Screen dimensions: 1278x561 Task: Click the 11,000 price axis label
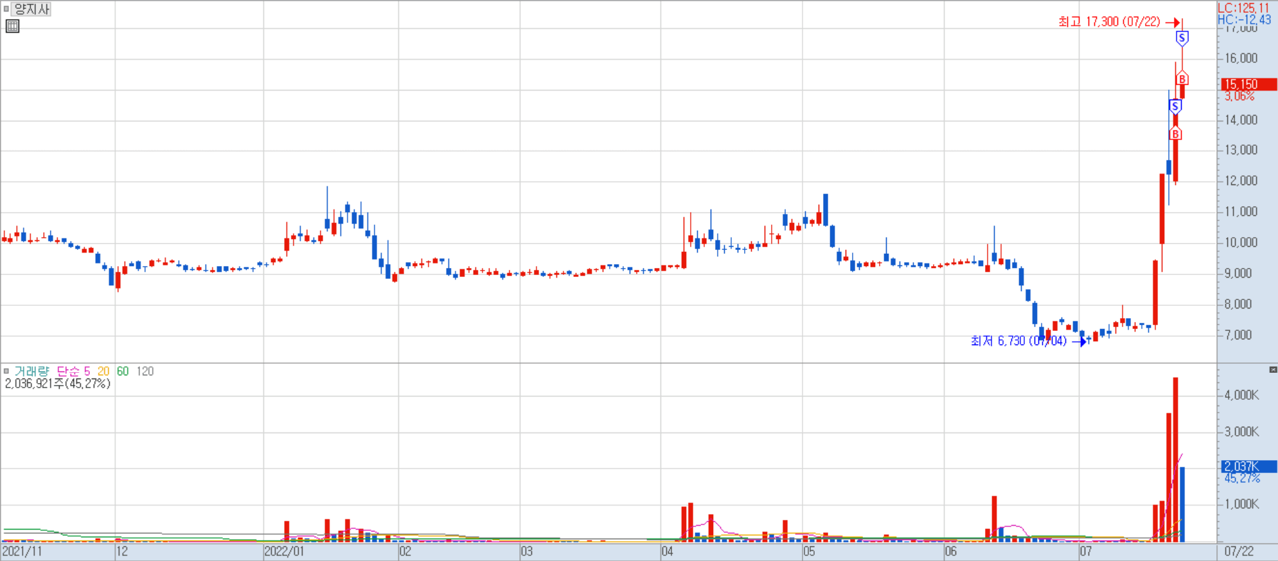coord(1241,212)
